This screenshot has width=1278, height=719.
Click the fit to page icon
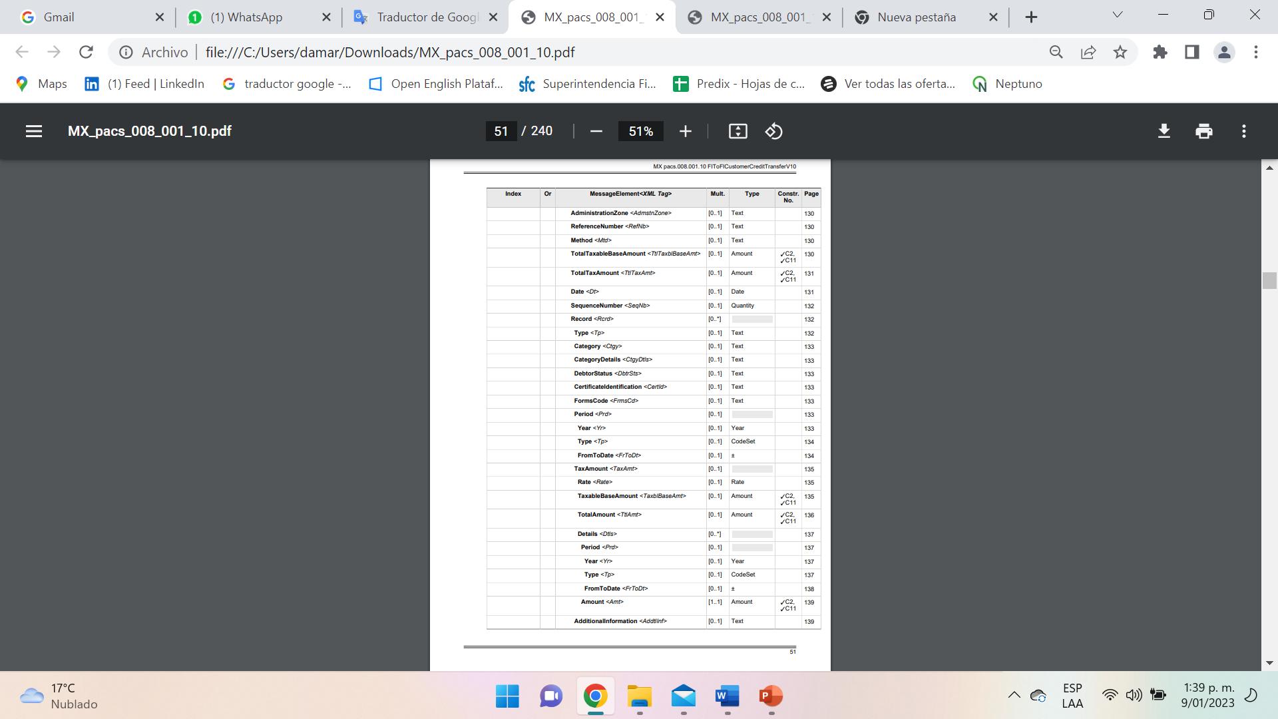(x=738, y=131)
